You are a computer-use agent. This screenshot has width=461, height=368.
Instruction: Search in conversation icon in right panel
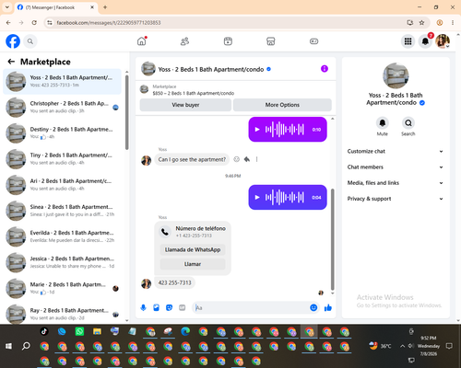pyautogui.click(x=408, y=123)
